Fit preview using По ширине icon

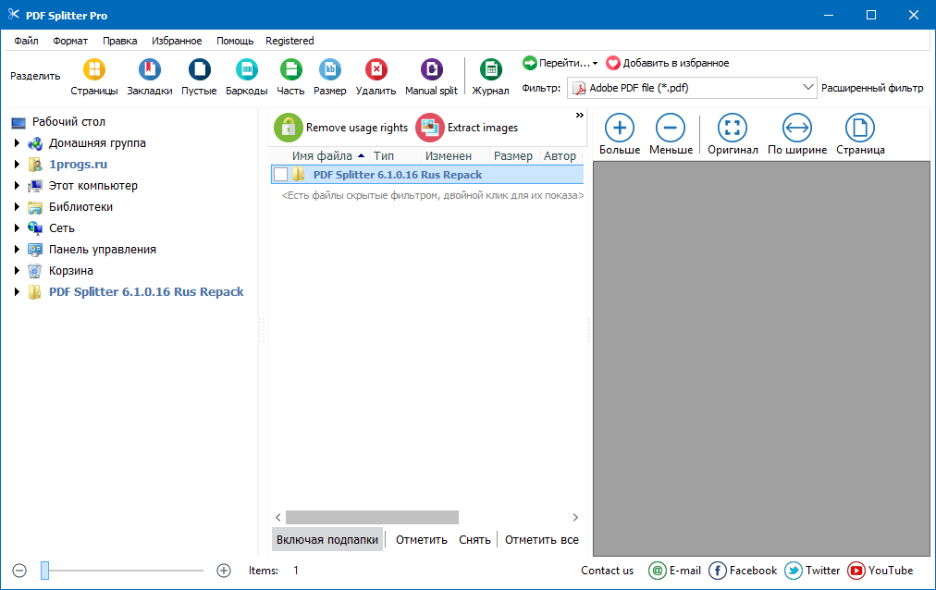point(796,129)
